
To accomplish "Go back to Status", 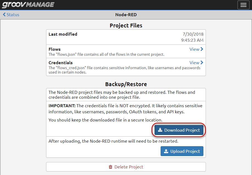I will point(11,15).
